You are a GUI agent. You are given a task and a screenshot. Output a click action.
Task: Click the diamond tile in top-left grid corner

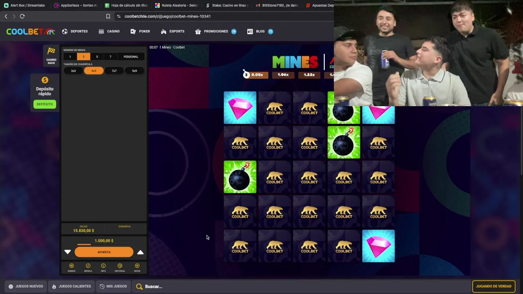coord(240,108)
